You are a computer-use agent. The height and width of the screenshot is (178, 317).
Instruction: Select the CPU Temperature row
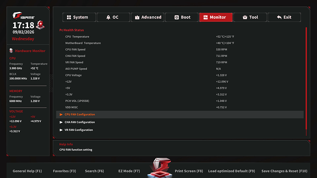(x=180, y=37)
